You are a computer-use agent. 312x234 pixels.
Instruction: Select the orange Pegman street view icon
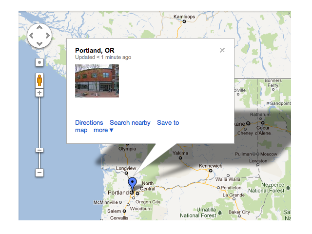[x=39, y=80]
